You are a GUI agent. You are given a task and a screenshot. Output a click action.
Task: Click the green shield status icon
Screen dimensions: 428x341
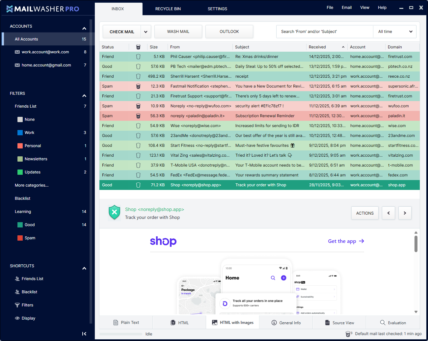[x=114, y=213]
